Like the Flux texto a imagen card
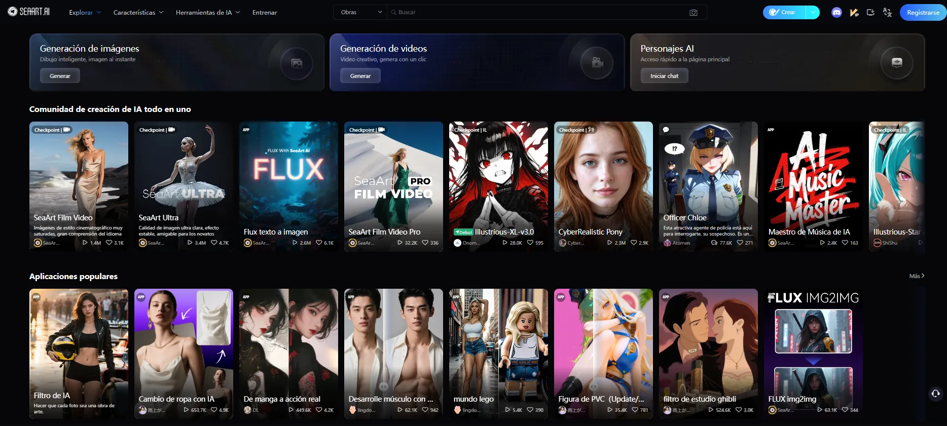The width and height of the screenshot is (947, 426). pyautogui.click(x=319, y=243)
